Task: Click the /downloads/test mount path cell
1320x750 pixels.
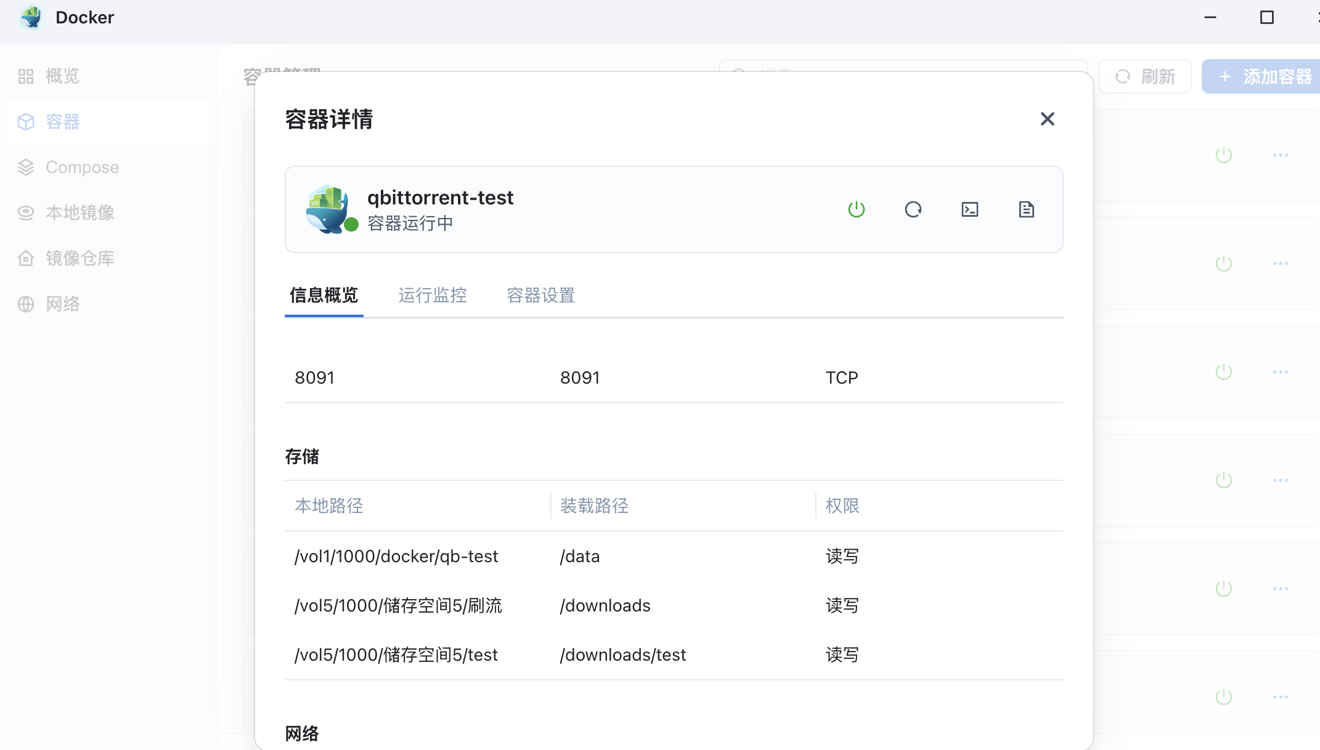Action: [x=623, y=655]
